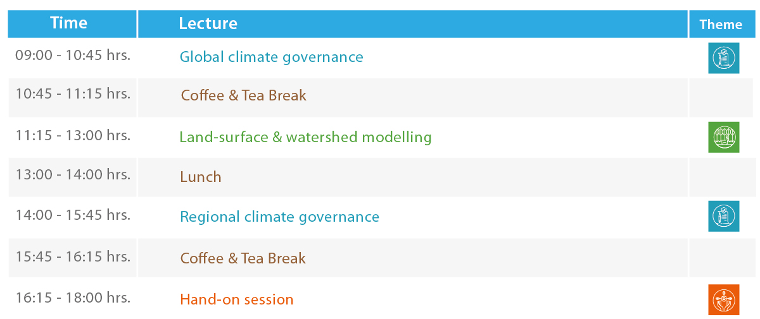Click orange hands-on session theme icon

[x=723, y=299]
